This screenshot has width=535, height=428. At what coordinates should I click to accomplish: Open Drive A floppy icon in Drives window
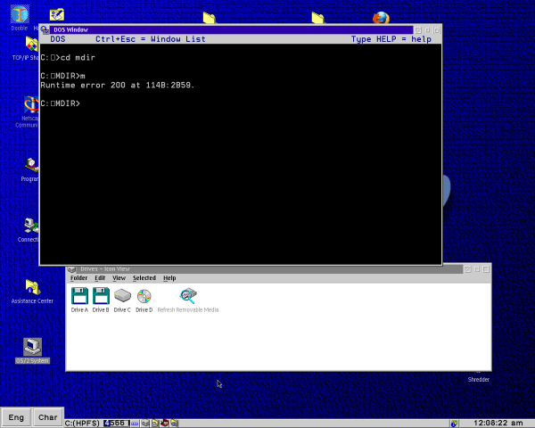79,295
